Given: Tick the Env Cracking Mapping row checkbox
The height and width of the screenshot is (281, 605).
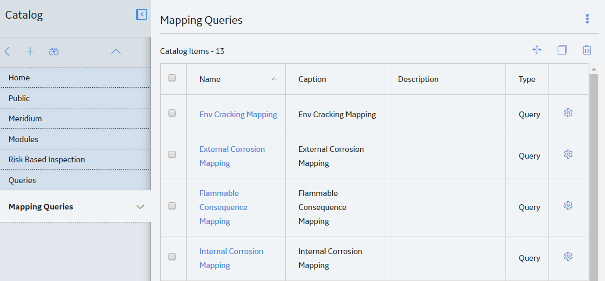Looking at the screenshot, I should 172,113.
